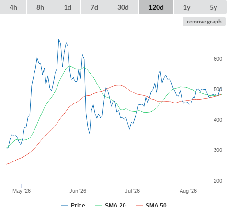Toggle SMA 50 legend entry
Image resolution: width=227 pixels, height=218 pixels.
156,206
